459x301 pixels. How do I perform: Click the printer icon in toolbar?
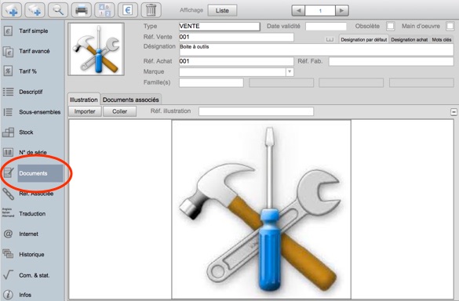coord(81,10)
